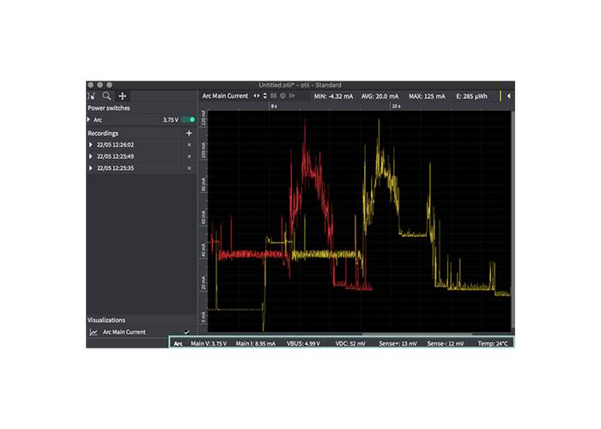Delete the 22/05 12:26:02 recording
Viewport: 601px width, 429px height.
(189, 145)
